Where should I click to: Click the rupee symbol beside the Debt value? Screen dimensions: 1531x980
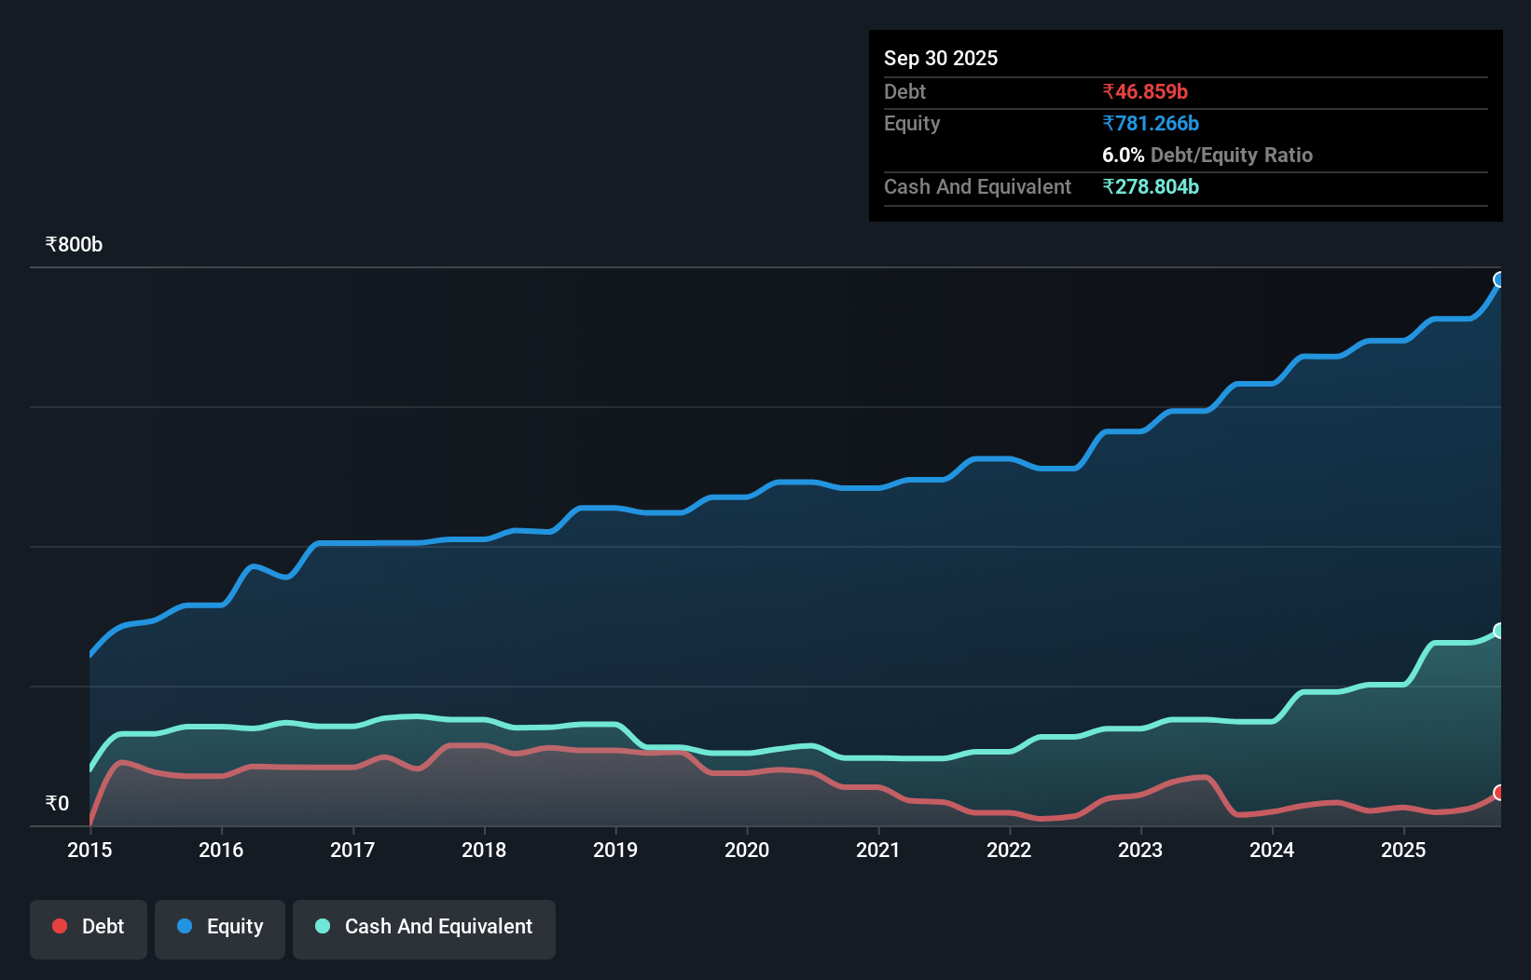(1107, 91)
